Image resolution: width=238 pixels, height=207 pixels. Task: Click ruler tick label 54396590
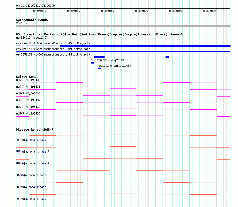(209, 11)
